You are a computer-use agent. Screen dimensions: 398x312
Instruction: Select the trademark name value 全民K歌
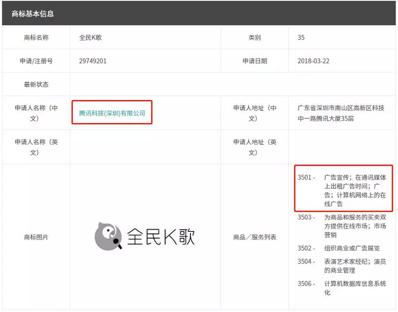click(x=90, y=38)
